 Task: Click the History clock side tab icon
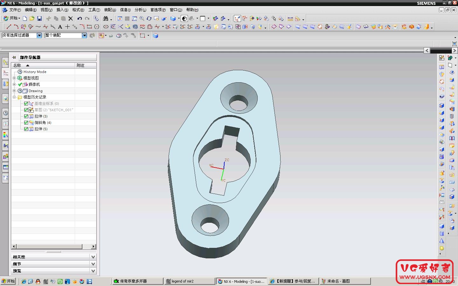click(x=5, y=113)
